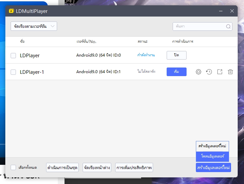The width and height of the screenshot is (244, 184).
Task: Click the กำลังทำงาน running status text
Action: point(146,55)
